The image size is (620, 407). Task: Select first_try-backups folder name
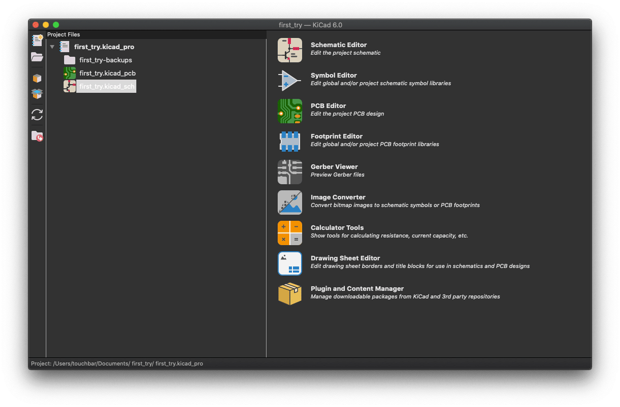[x=105, y=60]
